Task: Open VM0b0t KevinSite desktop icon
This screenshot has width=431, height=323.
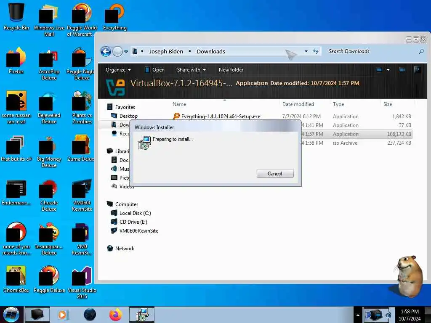Action: pos(82,195)
